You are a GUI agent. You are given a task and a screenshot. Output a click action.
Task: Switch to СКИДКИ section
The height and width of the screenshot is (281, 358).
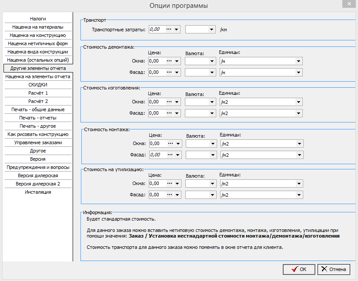point(38,85)
